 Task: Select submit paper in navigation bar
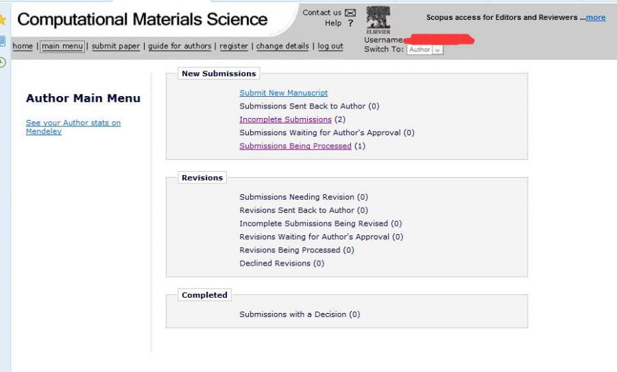click(115, 47)
